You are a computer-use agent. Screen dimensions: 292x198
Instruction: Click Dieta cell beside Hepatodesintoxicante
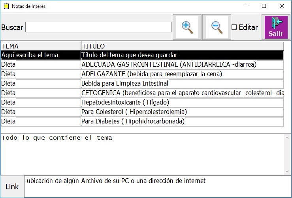[x=41, y=103]
